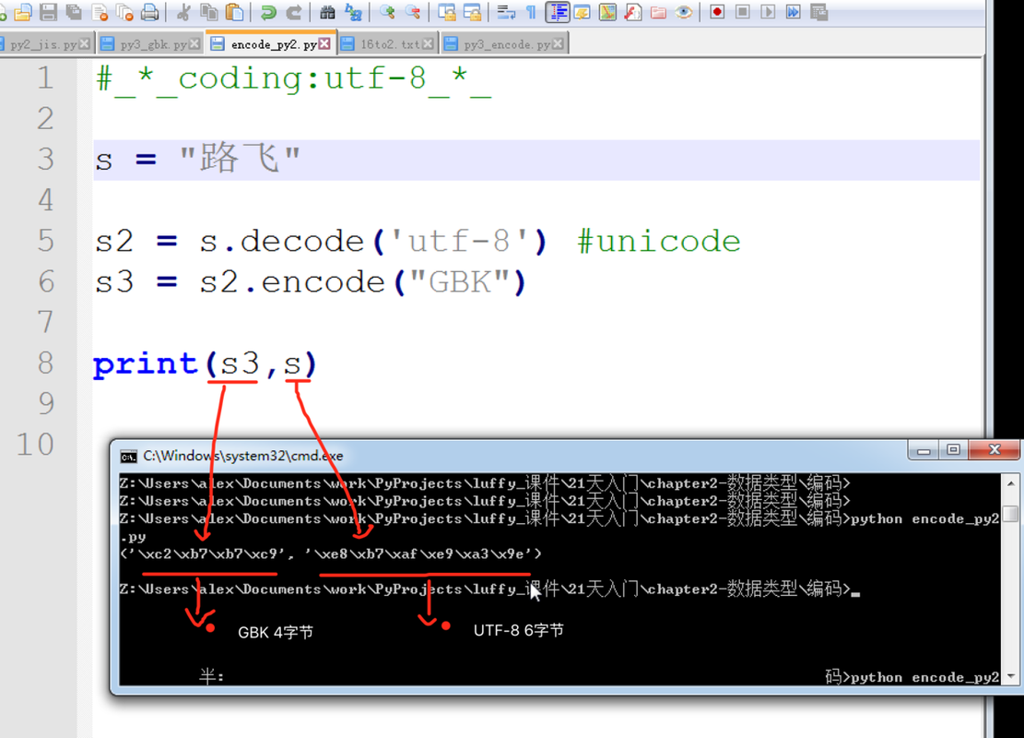
Task: Cut the selection with the scissors icon
Action: click(x=184, y=12)
